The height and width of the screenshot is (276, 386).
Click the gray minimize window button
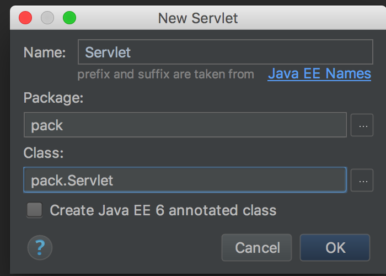(47, 18)
